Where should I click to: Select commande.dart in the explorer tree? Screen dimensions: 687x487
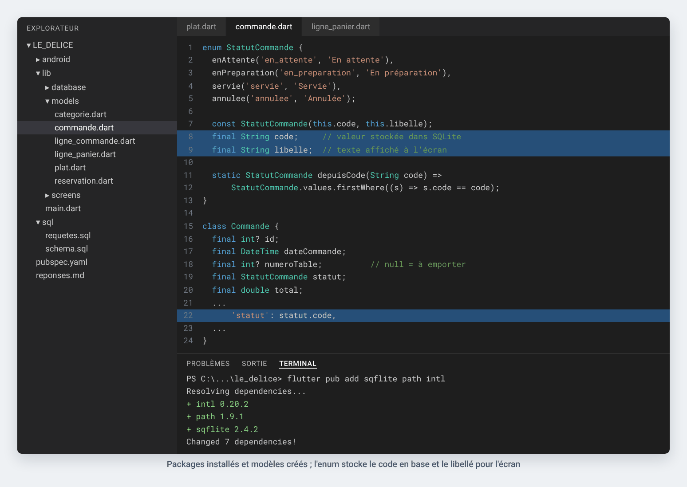click(97, 128)
